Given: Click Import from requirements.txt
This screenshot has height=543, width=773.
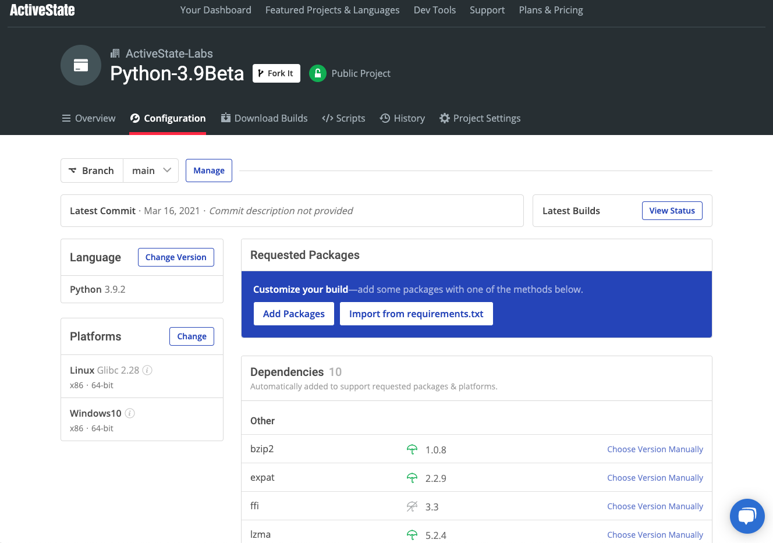Looking at the screenshot, I should point(416,313).
